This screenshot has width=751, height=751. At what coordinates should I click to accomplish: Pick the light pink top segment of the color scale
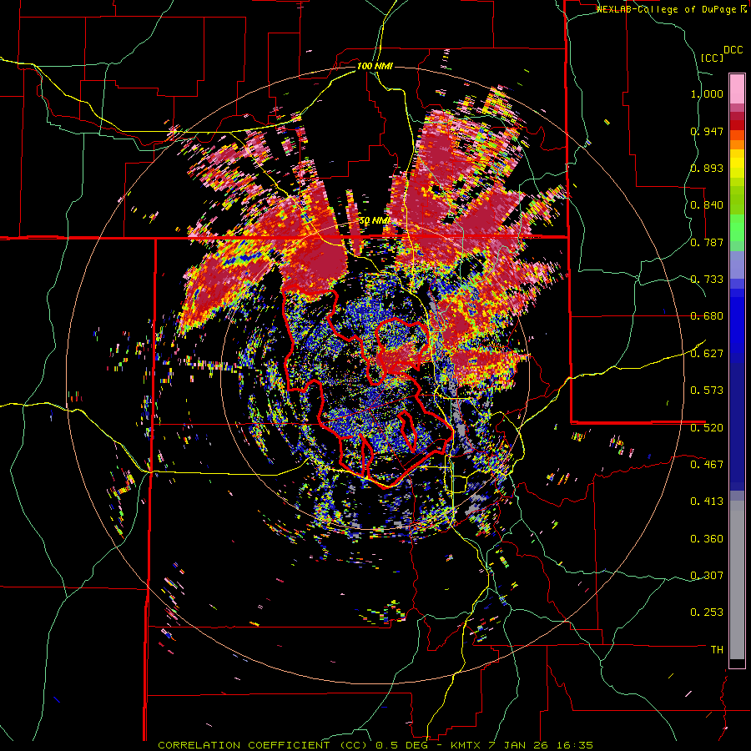point(737,88)
